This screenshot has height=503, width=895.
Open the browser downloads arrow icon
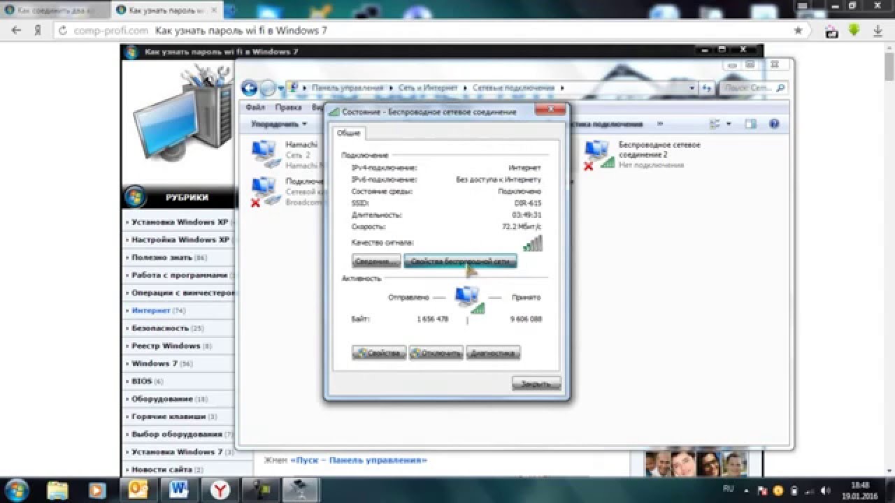click(x=878, y=31)
